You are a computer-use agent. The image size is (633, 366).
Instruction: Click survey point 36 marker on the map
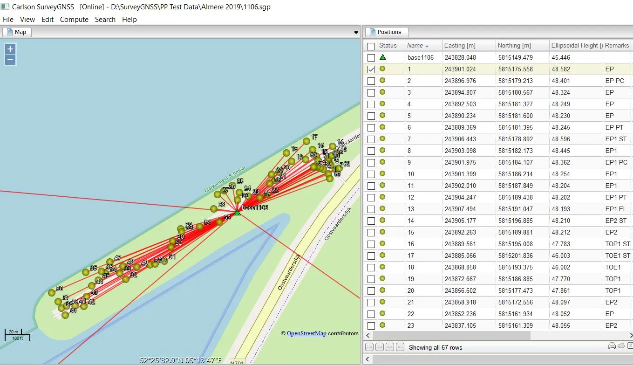51,293
